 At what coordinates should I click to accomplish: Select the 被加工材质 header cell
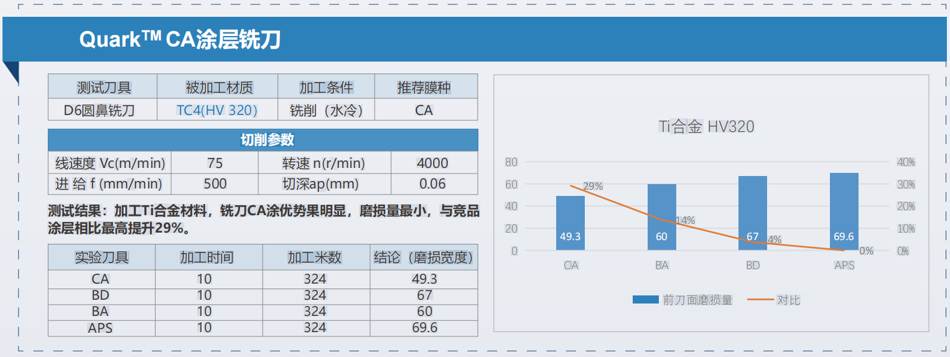pyautogui.click(x=218, y=87)
